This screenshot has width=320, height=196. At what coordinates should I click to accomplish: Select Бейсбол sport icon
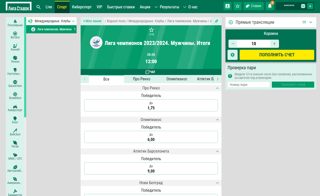pos(15,132)
